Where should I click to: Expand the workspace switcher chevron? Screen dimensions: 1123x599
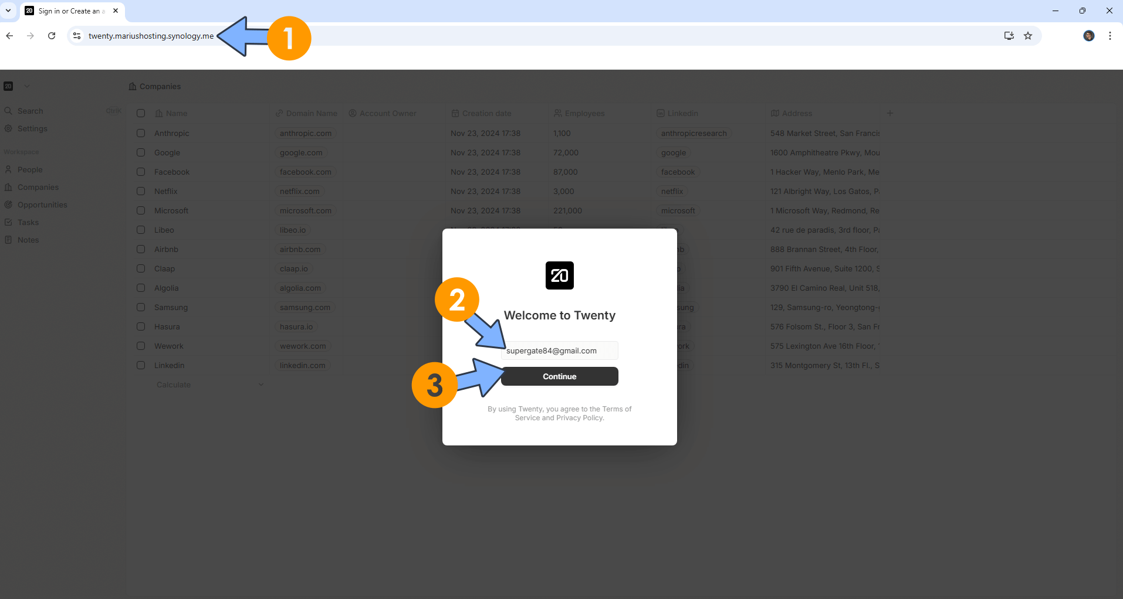pos(27,86)
